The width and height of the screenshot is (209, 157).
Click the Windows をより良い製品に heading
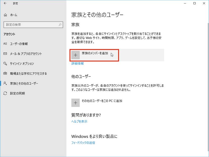pos(94,136)
